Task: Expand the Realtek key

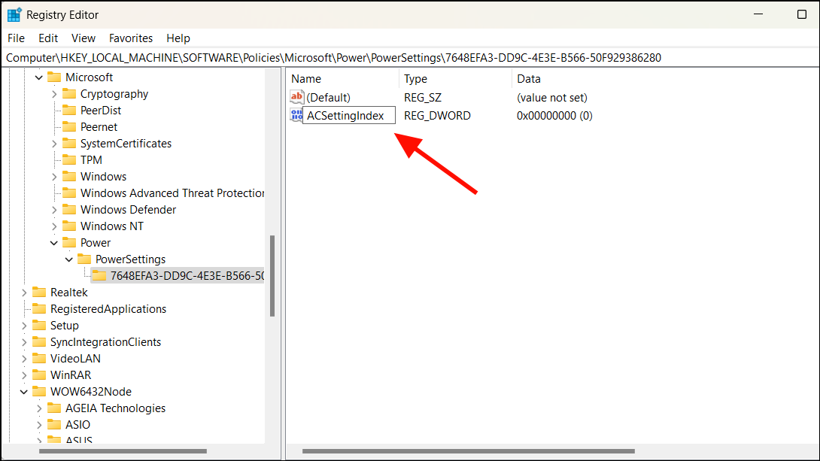Action: coord(24,293)
